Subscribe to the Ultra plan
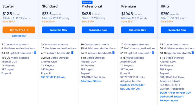The image size is (195, 105). (177, 30)
